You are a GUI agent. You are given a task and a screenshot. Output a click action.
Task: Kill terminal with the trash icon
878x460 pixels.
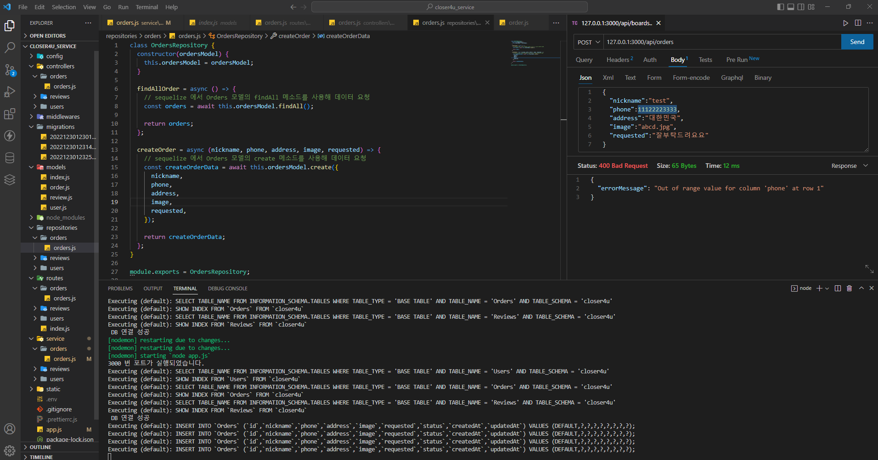coord(849,288)
